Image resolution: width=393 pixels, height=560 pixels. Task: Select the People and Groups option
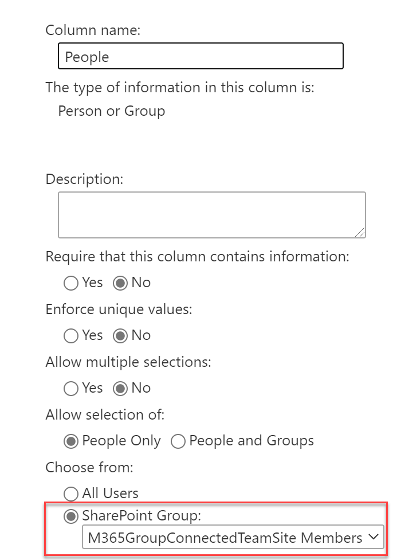(178, 441)
